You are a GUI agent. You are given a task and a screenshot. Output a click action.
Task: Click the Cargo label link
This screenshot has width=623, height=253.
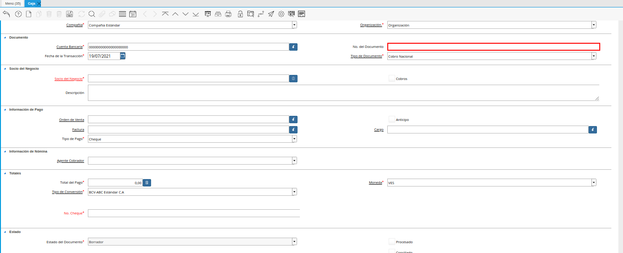click(379, 129)
